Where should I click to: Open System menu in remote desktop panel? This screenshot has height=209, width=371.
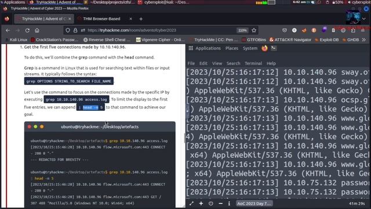tap(250, 48)
